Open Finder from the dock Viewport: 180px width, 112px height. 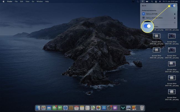coord(38,108)
